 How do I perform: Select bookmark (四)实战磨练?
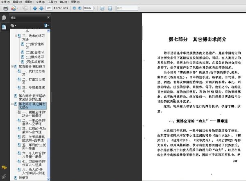(35, 61)
